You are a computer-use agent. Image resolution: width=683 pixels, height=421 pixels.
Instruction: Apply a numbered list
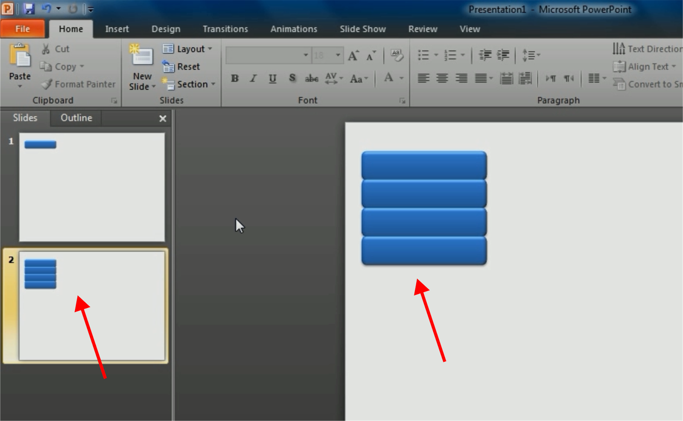[450, 55]
